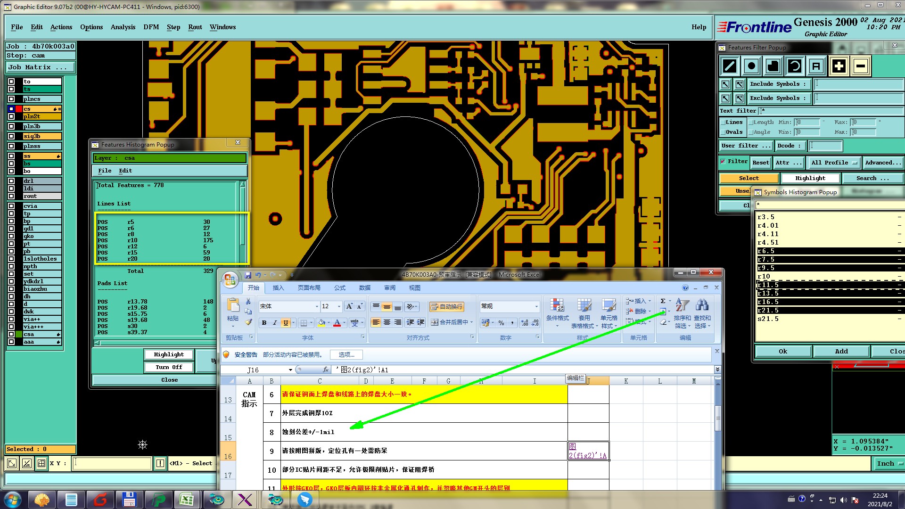905x509 pixels.
Task: Toggle the text feature filter icon
Action: click(816, 66)
